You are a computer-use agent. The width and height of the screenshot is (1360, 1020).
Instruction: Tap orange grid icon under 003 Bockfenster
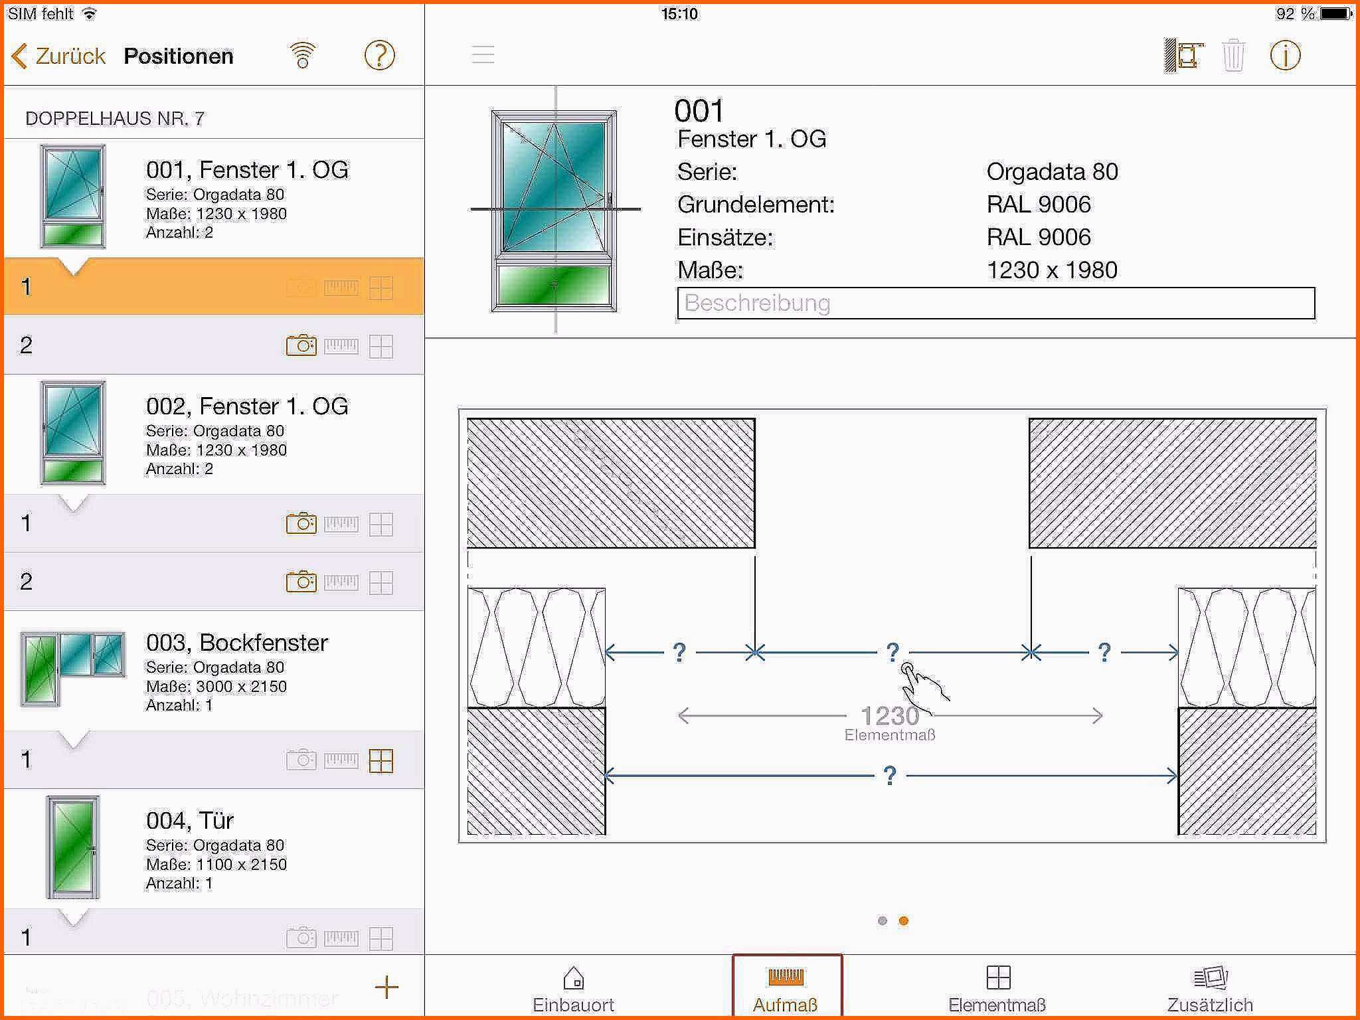pos(381,760)
